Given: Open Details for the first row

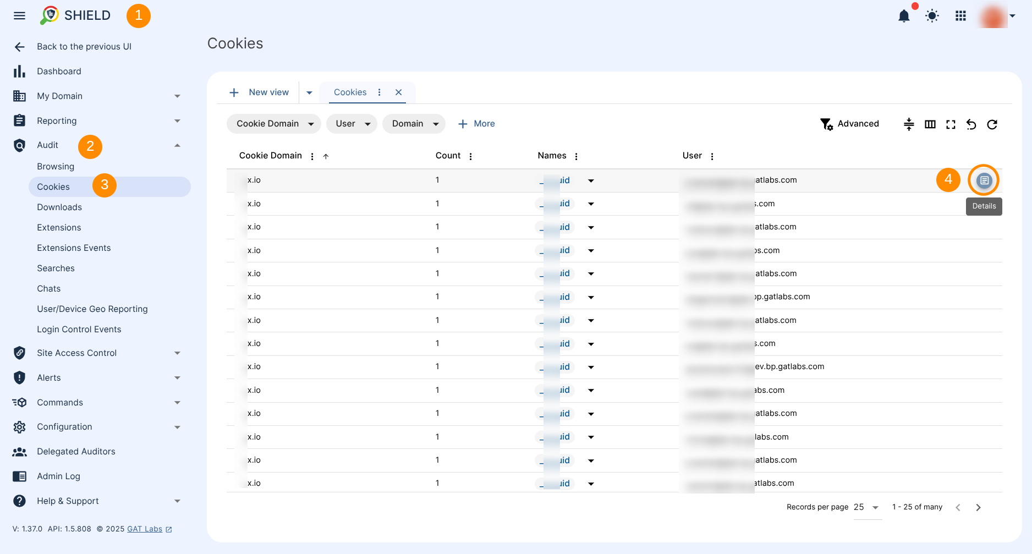Looking at the screenshot, I should (x=984, y=180).
